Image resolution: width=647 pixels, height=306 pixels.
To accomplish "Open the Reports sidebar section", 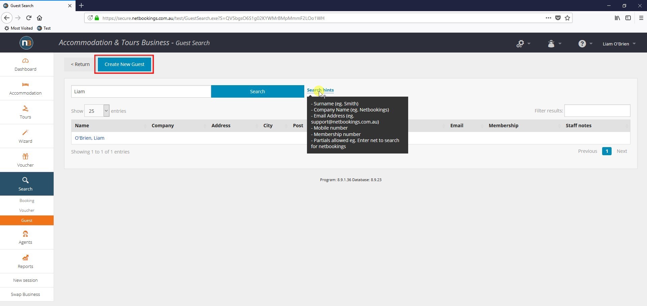I will (x=25, y=262).
